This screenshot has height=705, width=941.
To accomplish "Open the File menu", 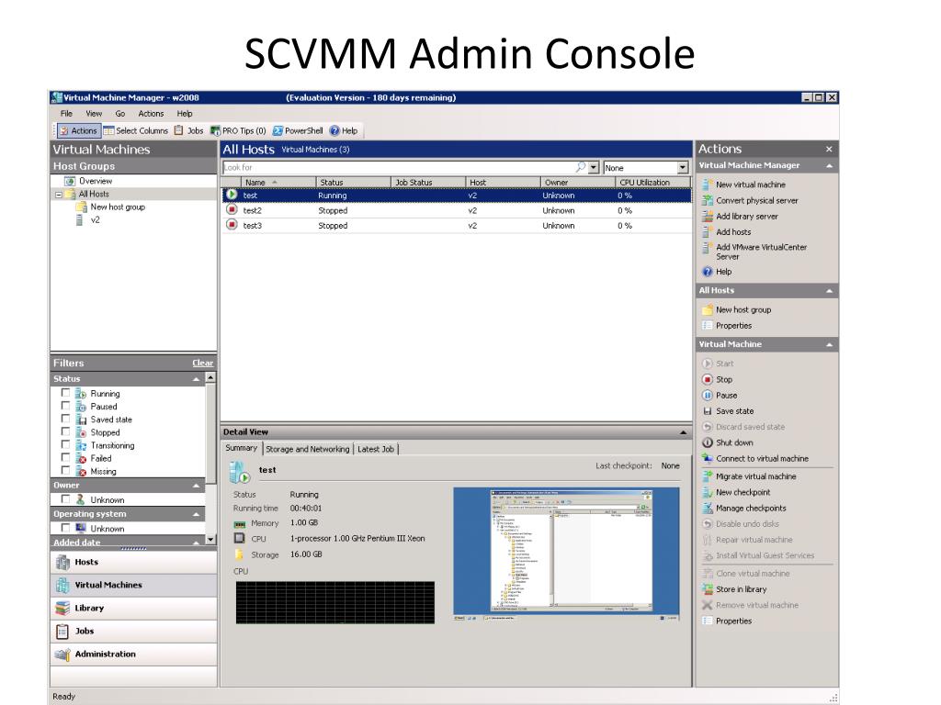I will click(66, 113).
